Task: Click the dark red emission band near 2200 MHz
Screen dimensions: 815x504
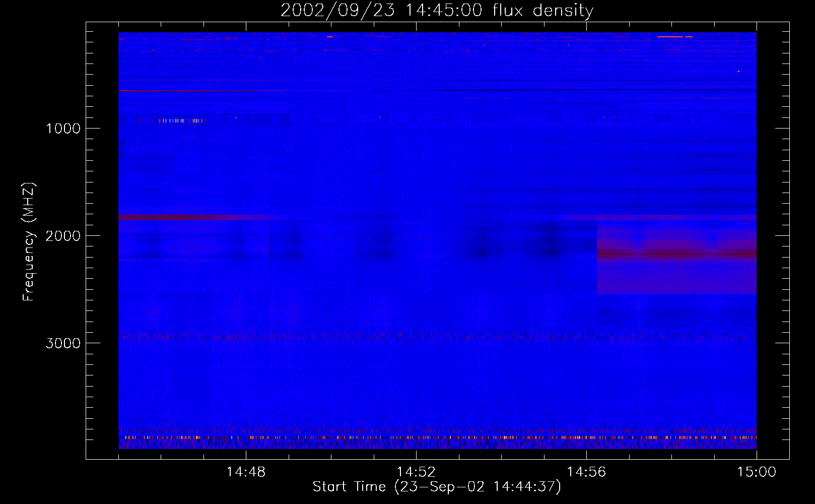Action: pos(676,254)
